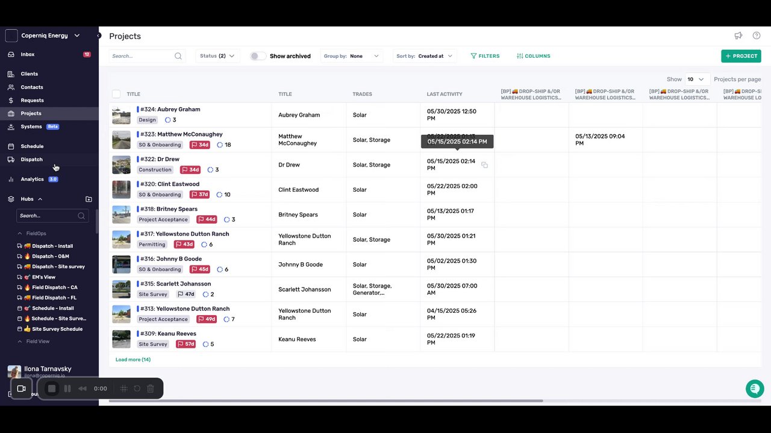Open Sort by Created at dropdown
771x433 pixels.
click(424, 56)
